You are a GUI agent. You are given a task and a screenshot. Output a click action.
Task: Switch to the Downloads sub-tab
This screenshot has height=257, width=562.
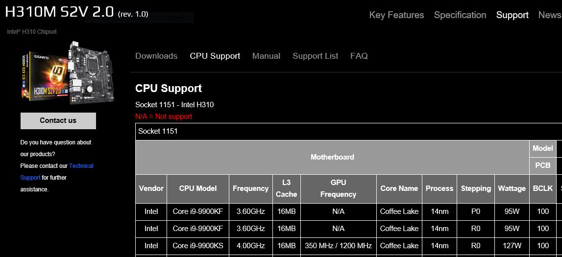pos(156,56)
